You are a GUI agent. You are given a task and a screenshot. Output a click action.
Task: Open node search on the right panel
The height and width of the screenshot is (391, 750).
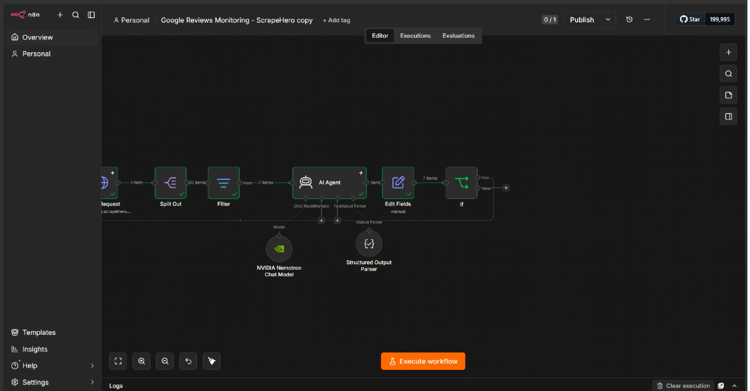point(728,74)
